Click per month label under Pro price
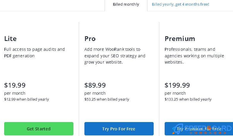The image size is (233, 136). (95, 93)
